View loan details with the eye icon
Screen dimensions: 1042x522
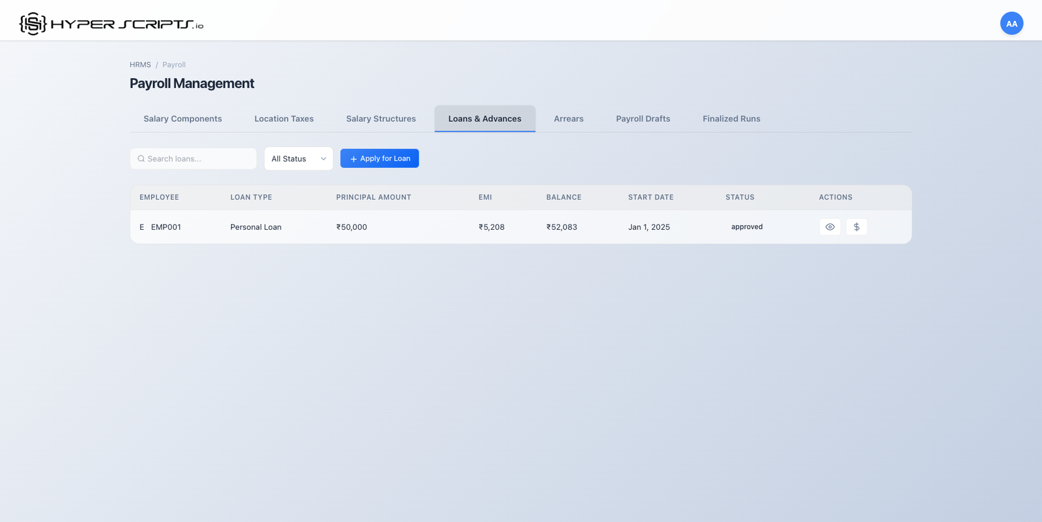[830, 227]
